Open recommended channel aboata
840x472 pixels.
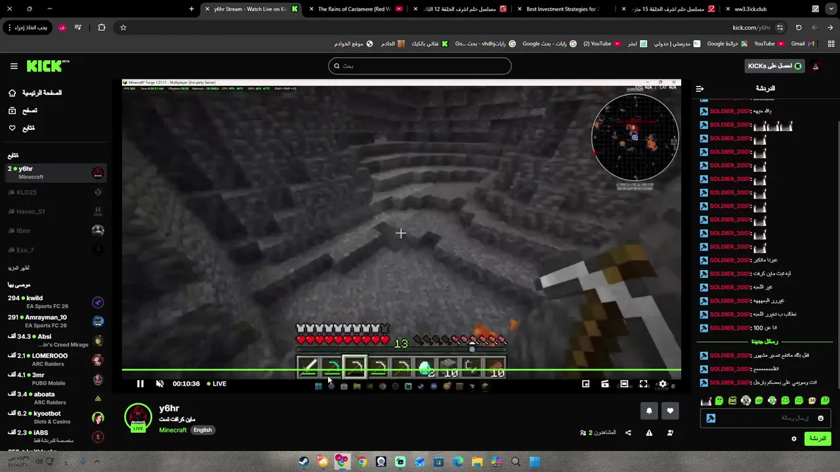56,398
